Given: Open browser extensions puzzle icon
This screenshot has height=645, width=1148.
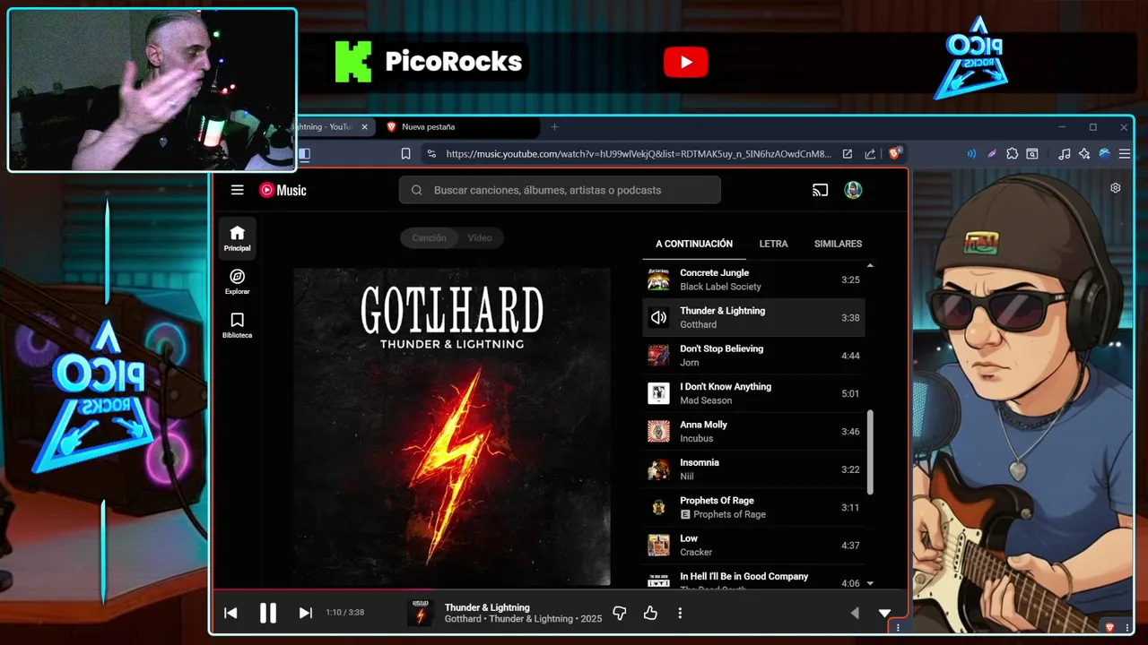Looking at the screenshot, I should tap(1013, 154).
